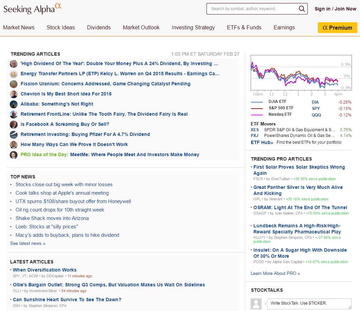Open Retirement FrontLine Dividend Fairy article
This screenshot has width=360, height=311.
tap(104, 114)
